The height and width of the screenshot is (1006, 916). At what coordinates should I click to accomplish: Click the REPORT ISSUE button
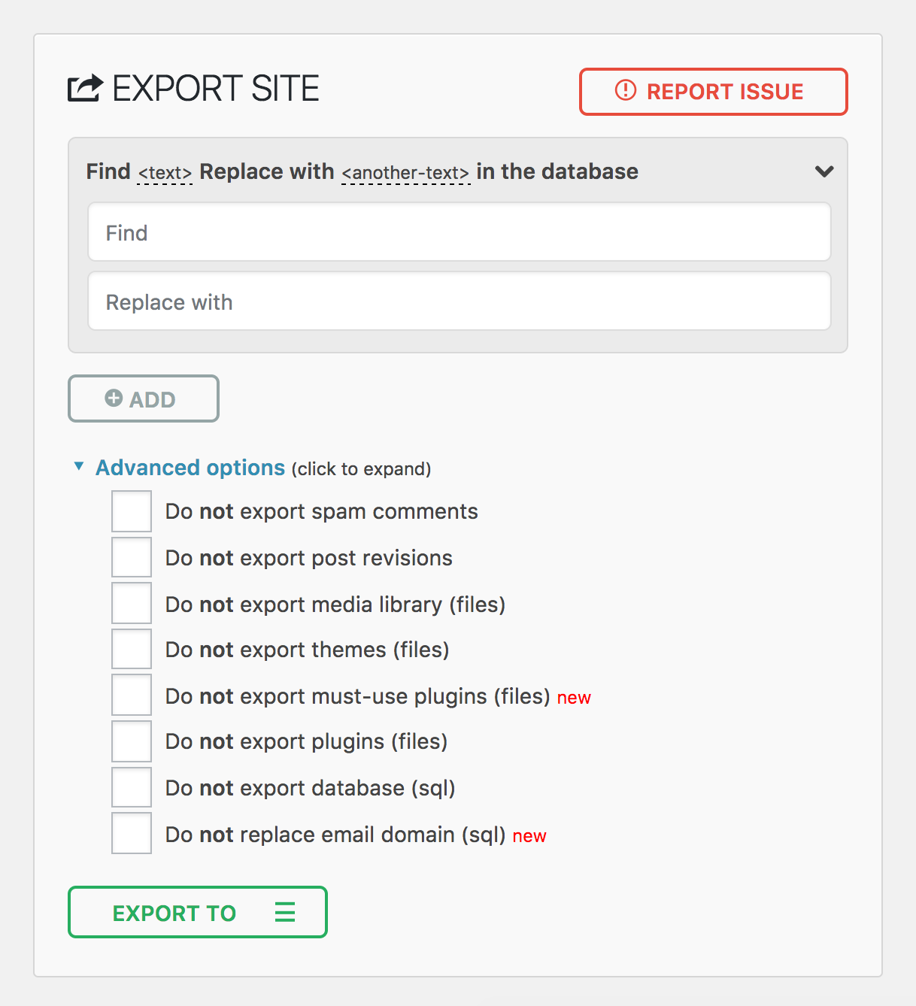click(x=713, y=91)
